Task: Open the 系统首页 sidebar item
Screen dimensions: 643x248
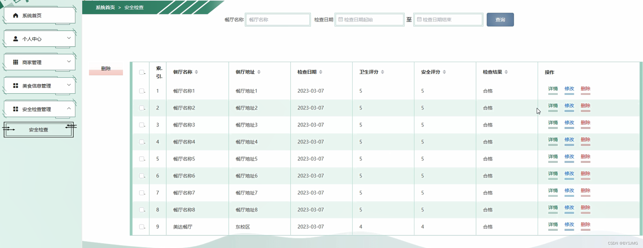Action: (40, 15)
